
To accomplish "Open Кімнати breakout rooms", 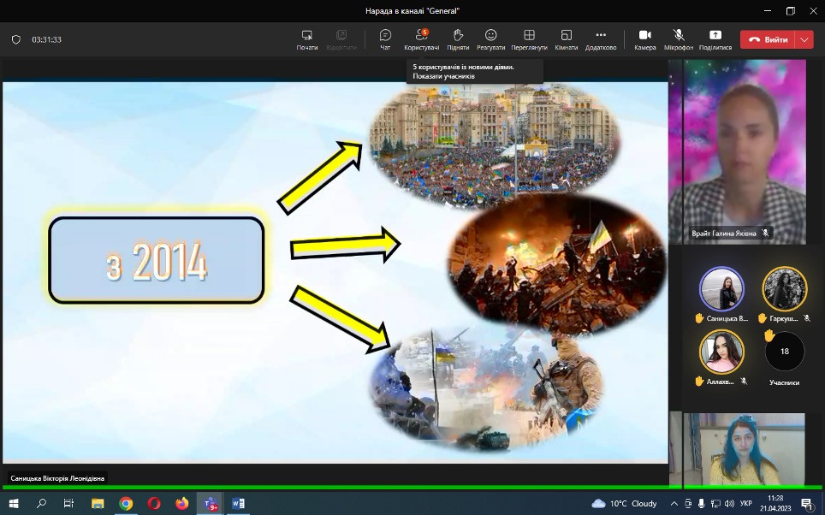I will tap(566, 38).
